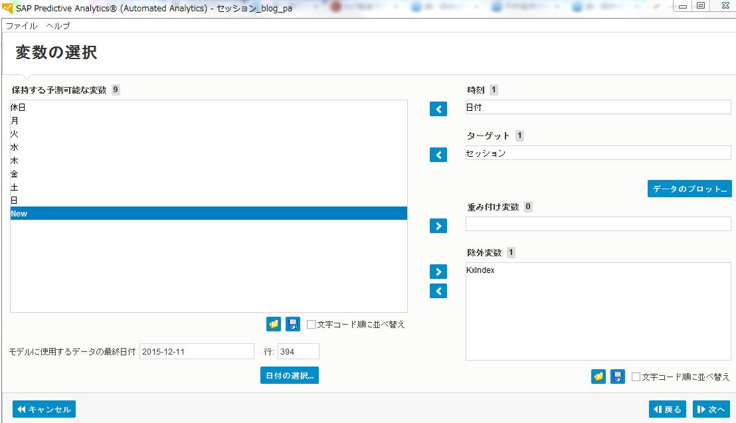736x423 pixels.
Task: Click the empty 重み付け変数 field
Action: pos(598,224)
